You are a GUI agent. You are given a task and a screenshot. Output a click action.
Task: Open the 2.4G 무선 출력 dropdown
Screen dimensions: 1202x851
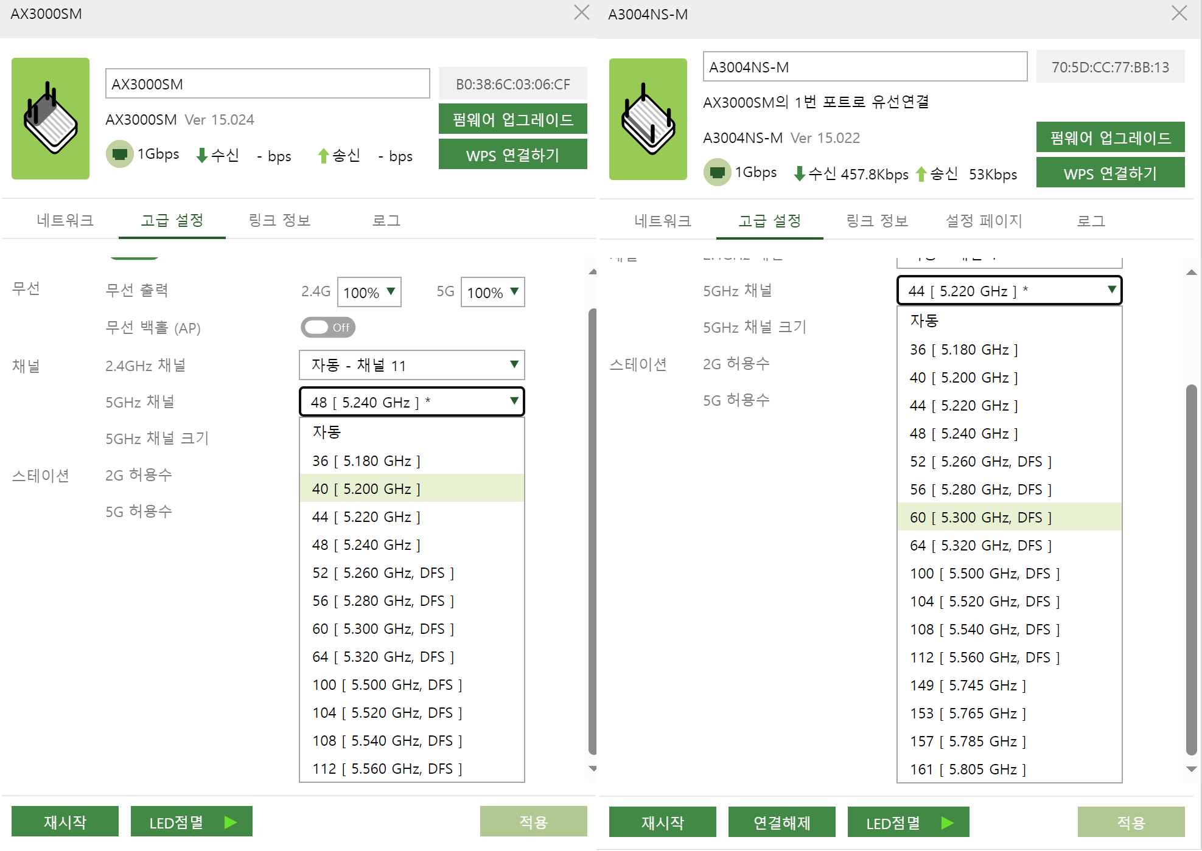[369, 293]
